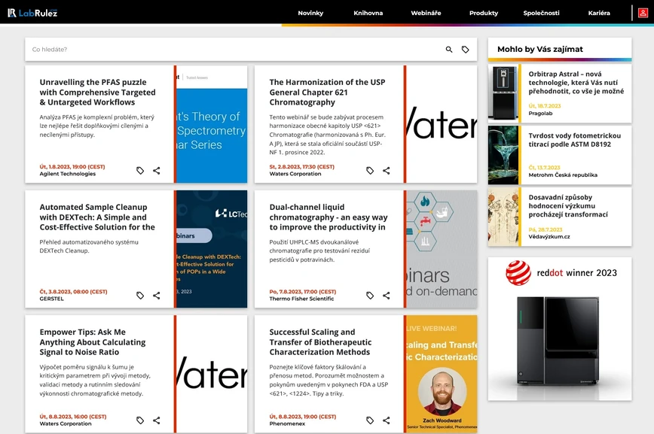The height and width of the screenshot is (434, 654).
Task: Click Phenomenex company name
Action: (x=287, y=423)
